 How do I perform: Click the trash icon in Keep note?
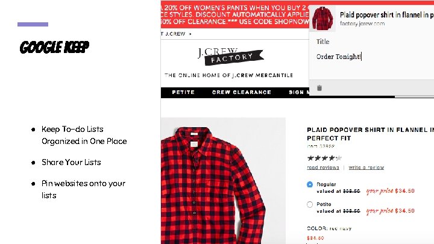(x=319, y=88)
